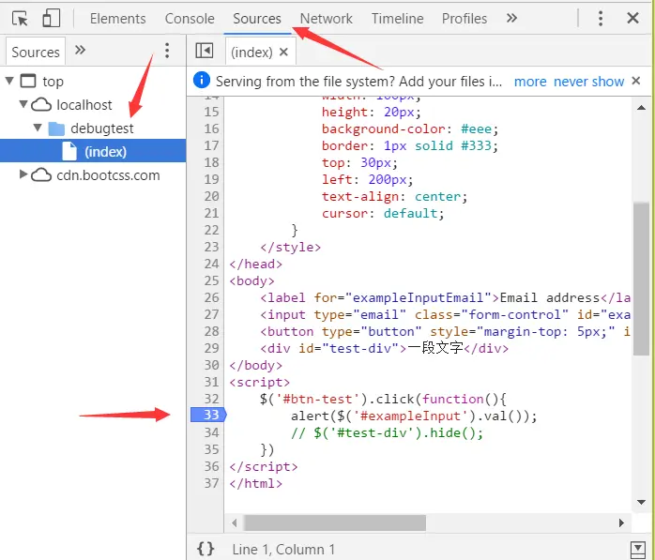Close the DevTools panel
Image resolution: width=655 pixels, height=560 pixels.
click(632, 18)
